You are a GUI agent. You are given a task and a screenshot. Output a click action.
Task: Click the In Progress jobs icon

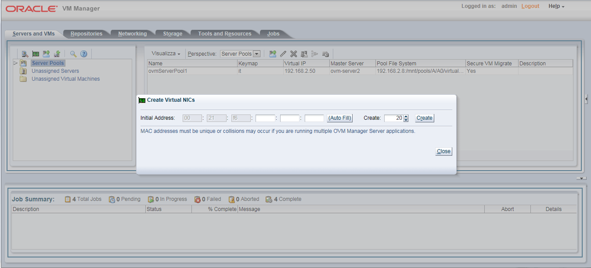[151, 199]
